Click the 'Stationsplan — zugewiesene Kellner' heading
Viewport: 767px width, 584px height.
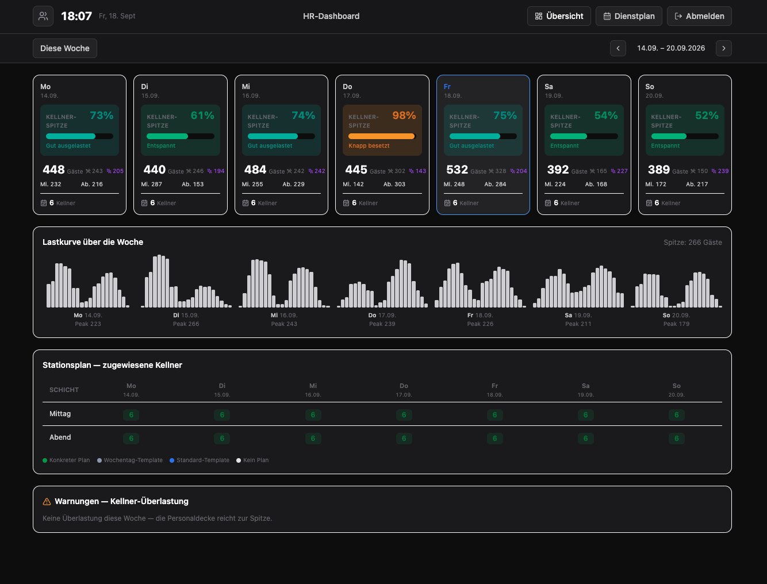coord(112,365)
